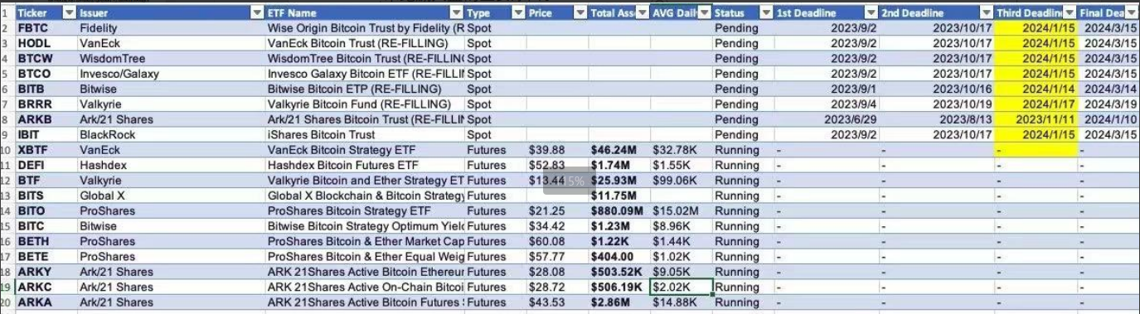1140x314 pixels.
Task: Open the AVG Daily column filter arrow
Action: point(705,13)
